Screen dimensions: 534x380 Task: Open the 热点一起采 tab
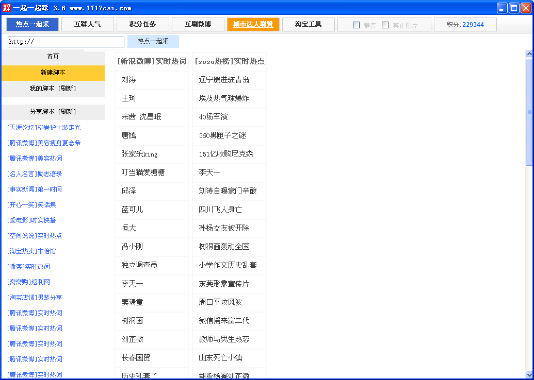pos(33,25)
